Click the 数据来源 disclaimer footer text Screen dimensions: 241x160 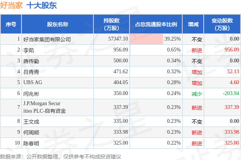pyautogui.click(x=60, y=156)
